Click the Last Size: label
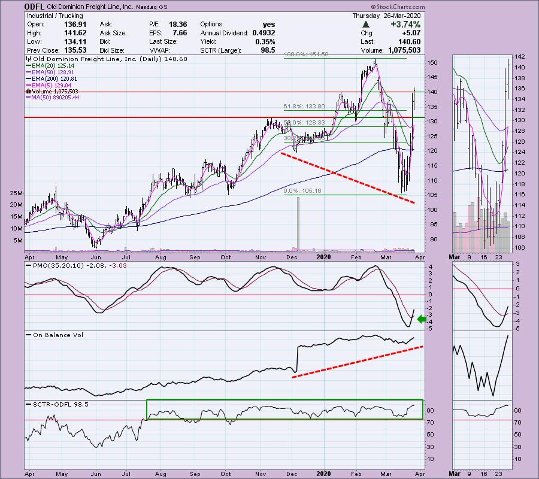 163,41
